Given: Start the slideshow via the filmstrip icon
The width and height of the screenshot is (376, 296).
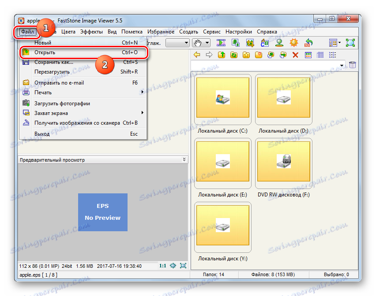Looking at the screenshot, I should [221, 43].
